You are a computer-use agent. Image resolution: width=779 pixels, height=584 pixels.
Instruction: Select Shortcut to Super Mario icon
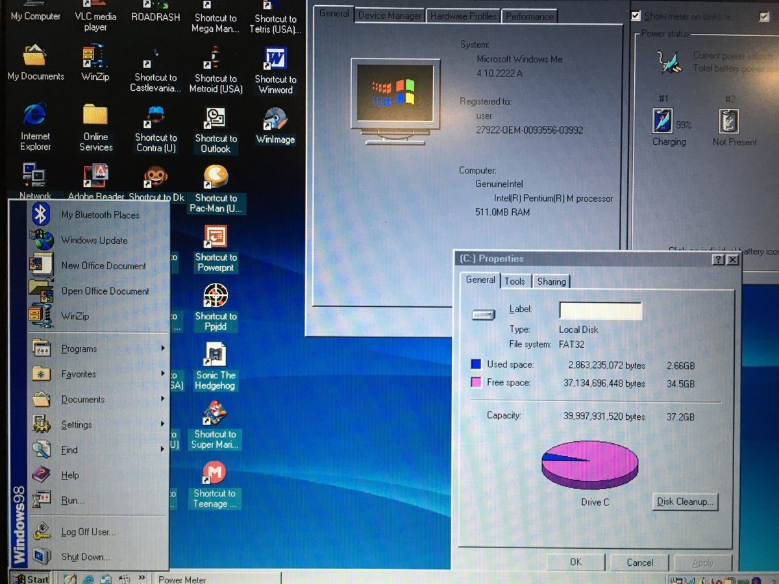point(215,426)
